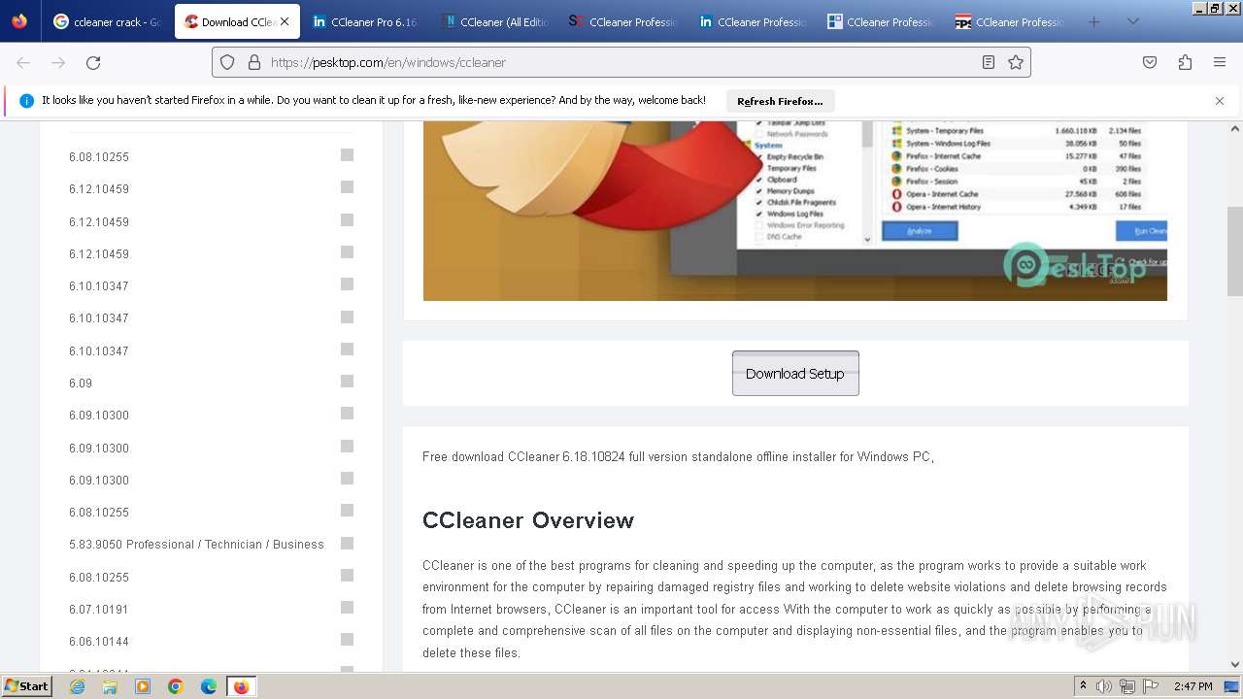
Task: Launch media player from the taskbar
Action: point(143,686)
